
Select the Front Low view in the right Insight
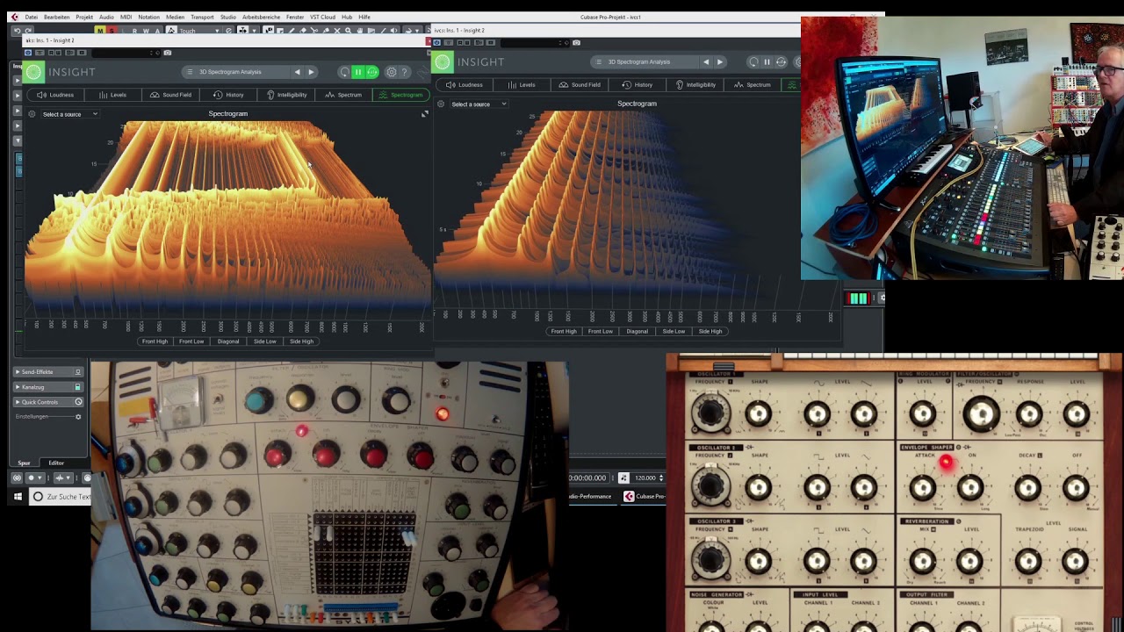(601, 332)
